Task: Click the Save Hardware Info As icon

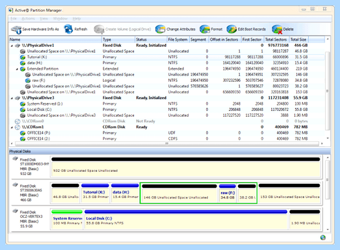Action: (x=16, y=29)
